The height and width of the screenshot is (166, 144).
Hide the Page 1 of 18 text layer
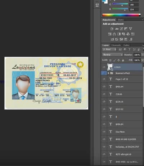[x=104, y=79]
